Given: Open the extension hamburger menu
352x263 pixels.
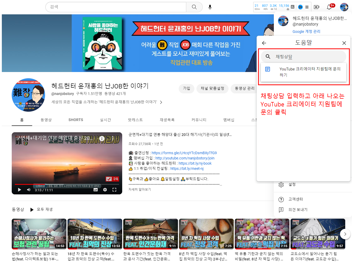Looking at the screenshot, I should pos(307,7).
